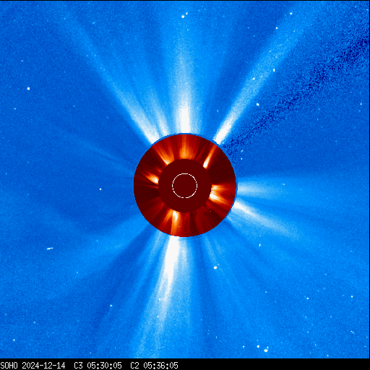Click the C3 timestamp 05:30:05
This screenshot has height=370, width=370.
[x=104, y=366]
